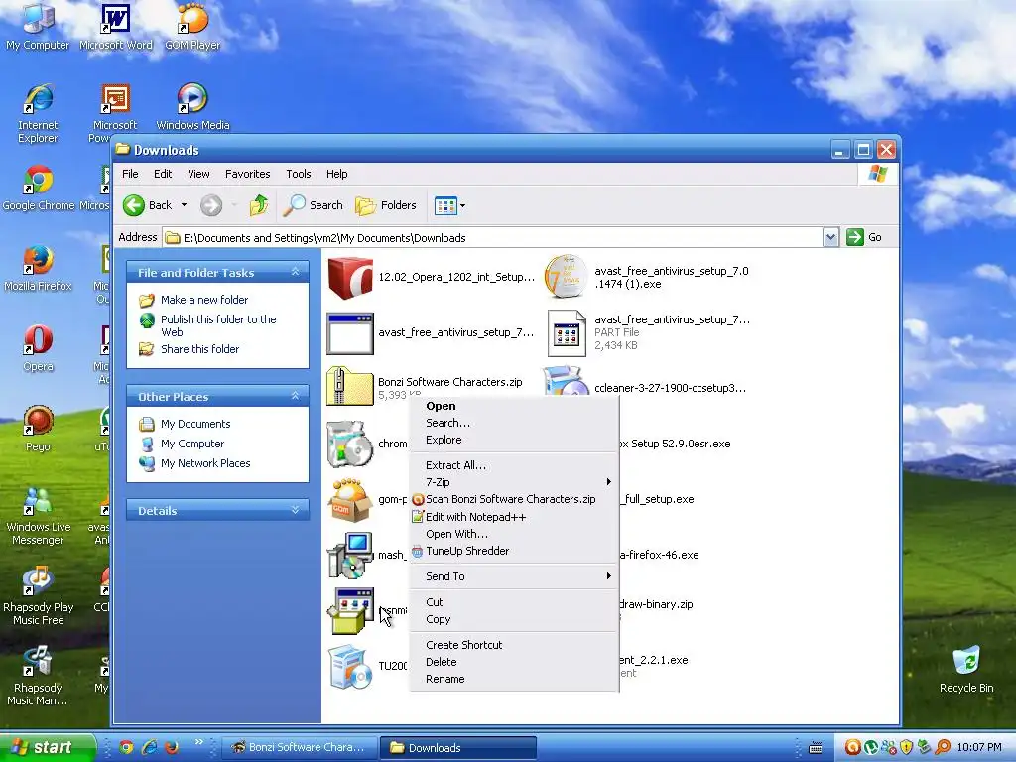
Task: Open Pego desktop shortcut
Action: coord(39,429)
